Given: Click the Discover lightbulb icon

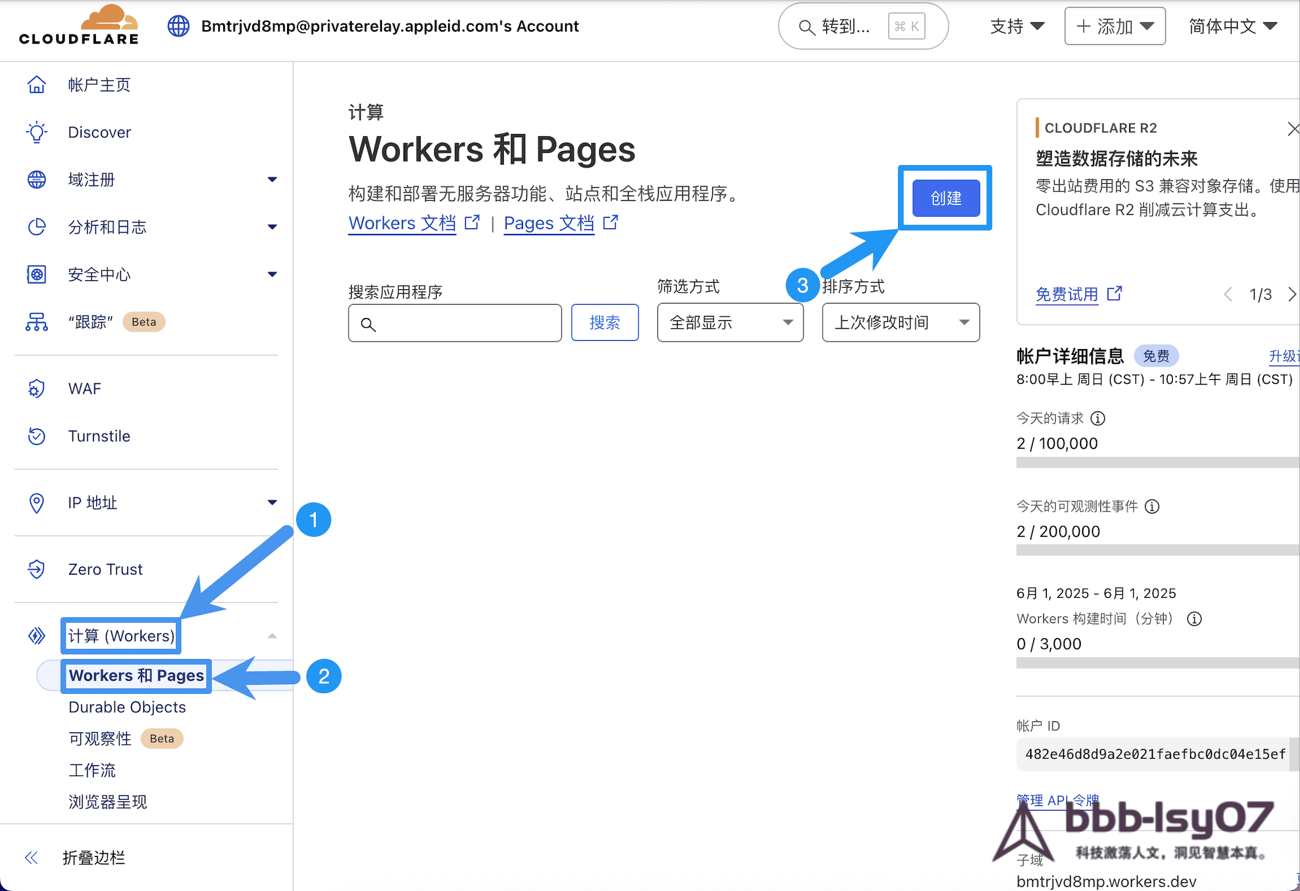Looking at the screenshot, I should (36, 132).
